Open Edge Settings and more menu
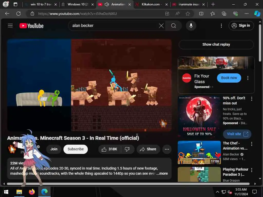 coord(246,14)
